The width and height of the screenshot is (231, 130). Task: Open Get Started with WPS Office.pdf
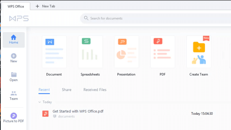(78, 111)
